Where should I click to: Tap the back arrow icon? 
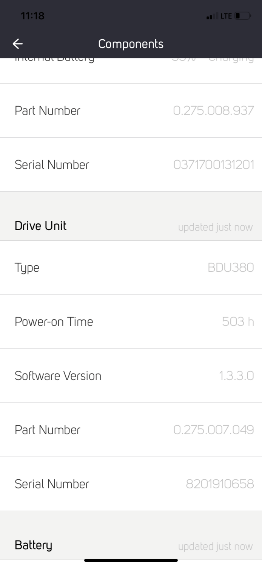pyautogui.click(x=18, y=44)
